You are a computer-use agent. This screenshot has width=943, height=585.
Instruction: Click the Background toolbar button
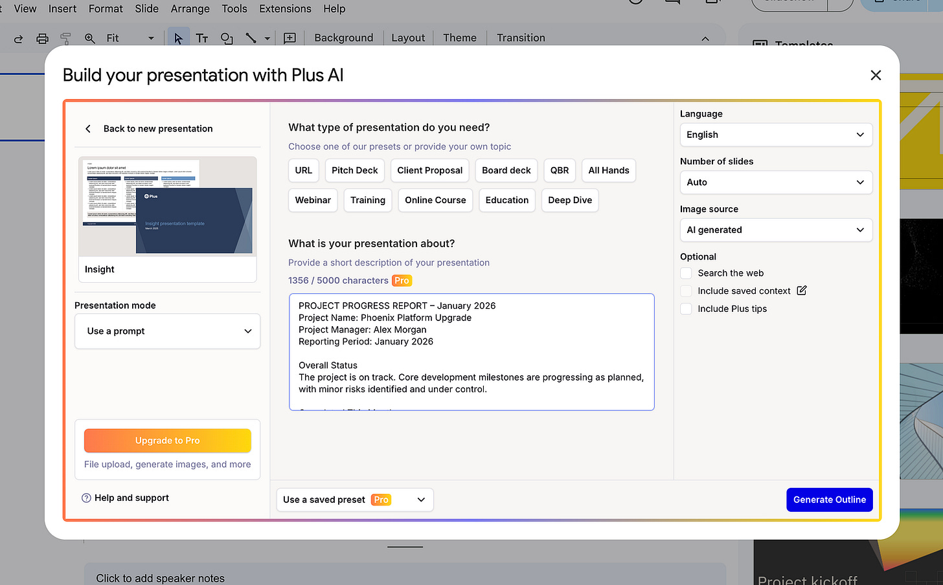[344, 38]
